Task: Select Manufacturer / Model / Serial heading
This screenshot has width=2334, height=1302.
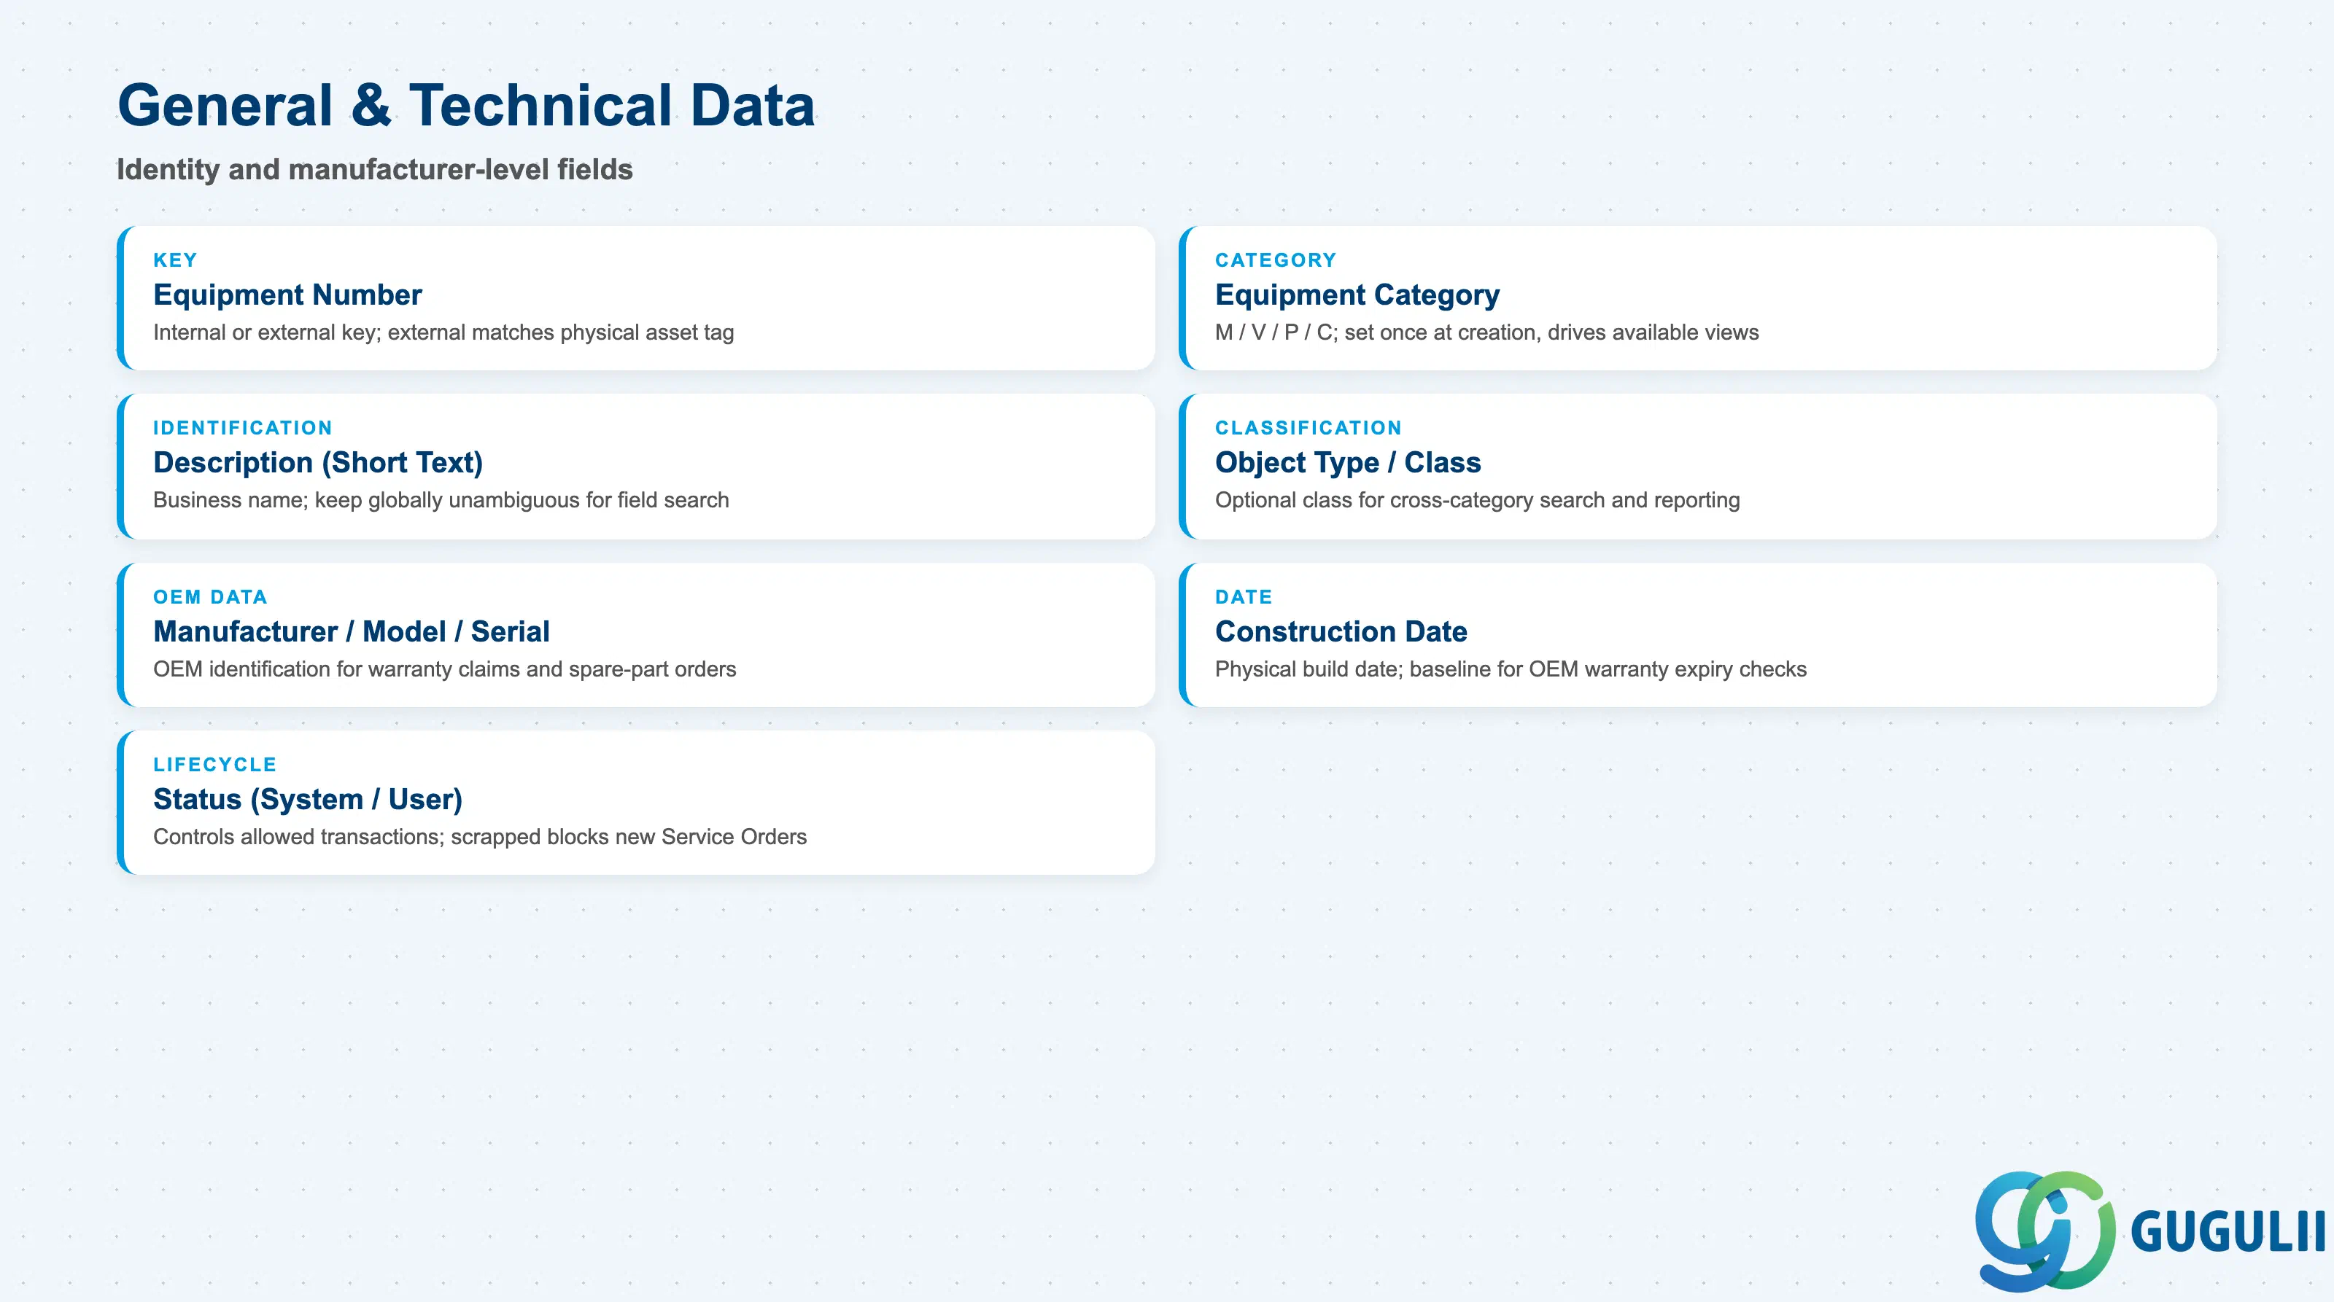Action: pos(352,632)
